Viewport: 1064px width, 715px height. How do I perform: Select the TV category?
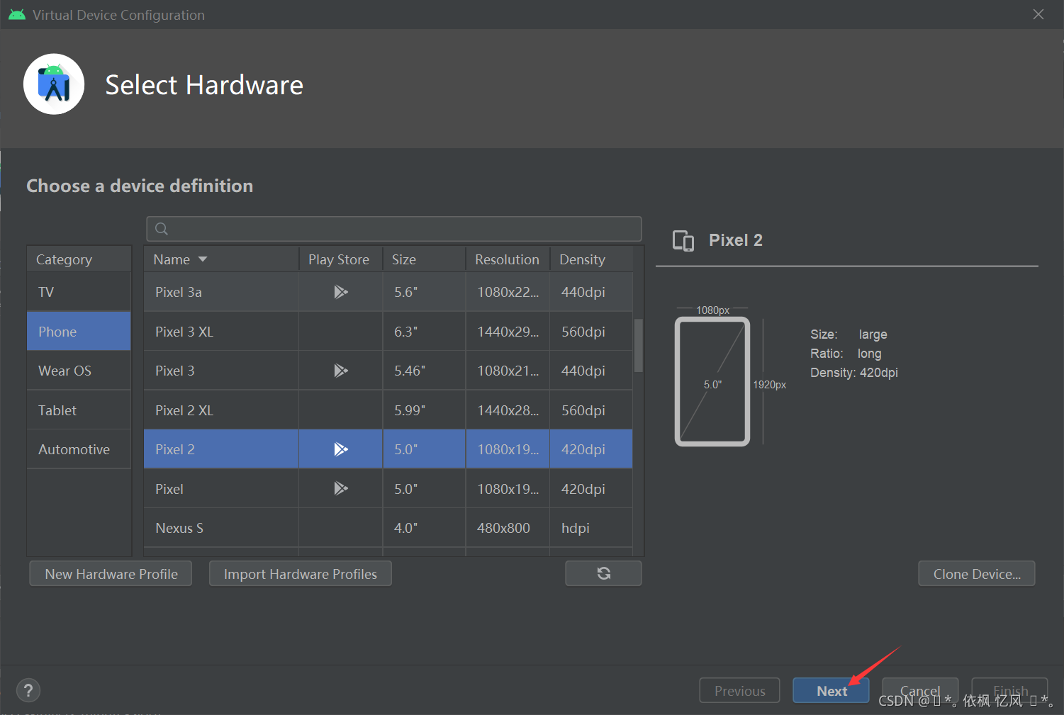79,292
